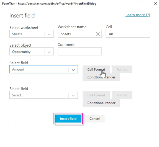Click the 'Select object' label
This screenshot has height=147, width=159.
tap(20, 45)
